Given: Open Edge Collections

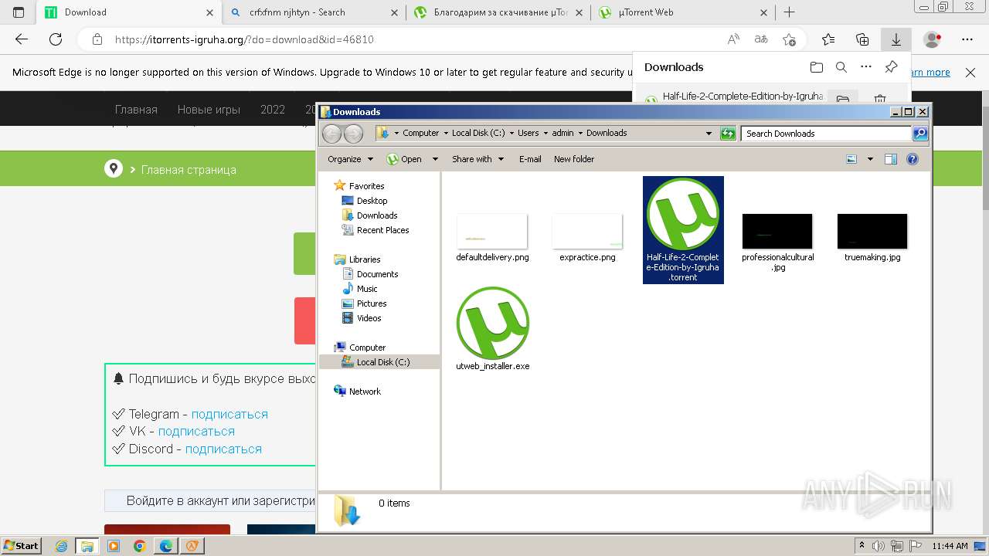Looking at the screenshot, I should pos(862,39).
